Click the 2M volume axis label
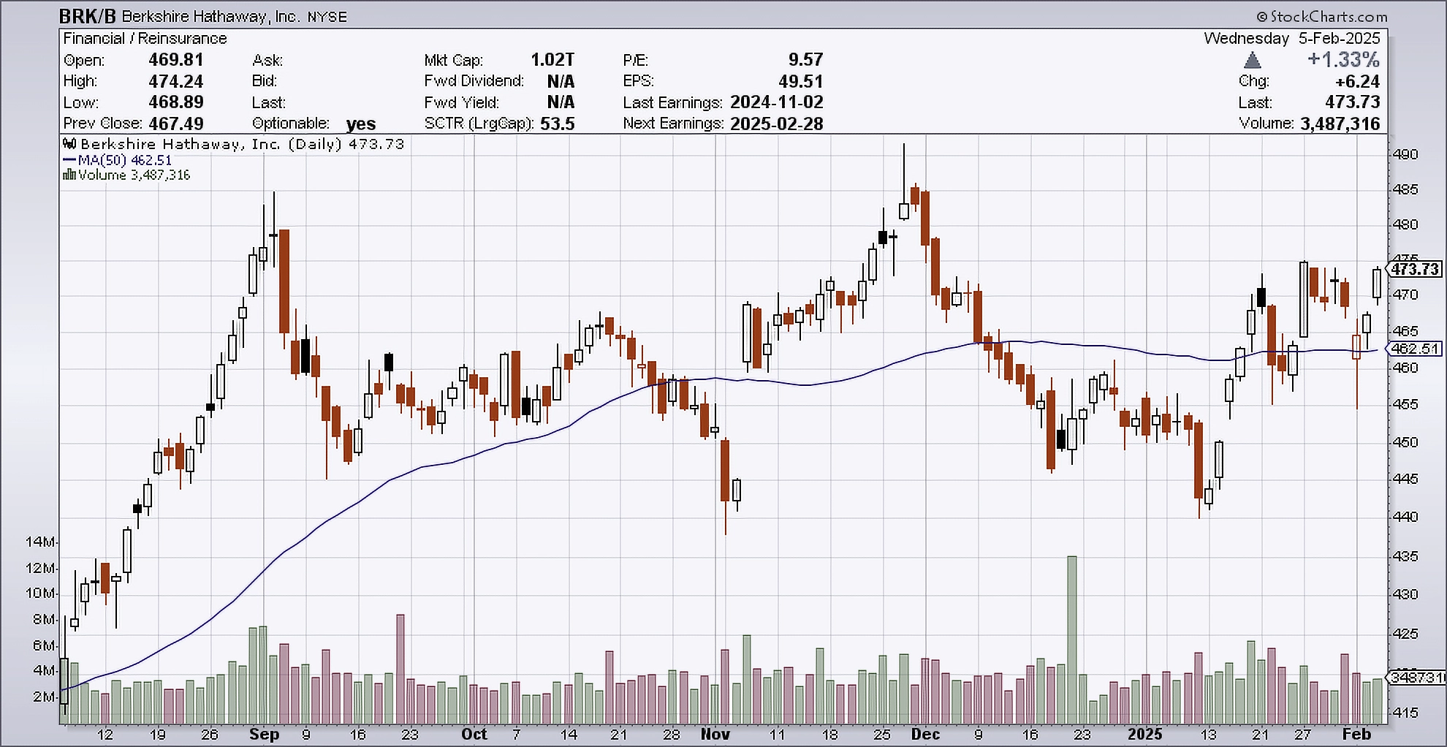 (43, 697)
